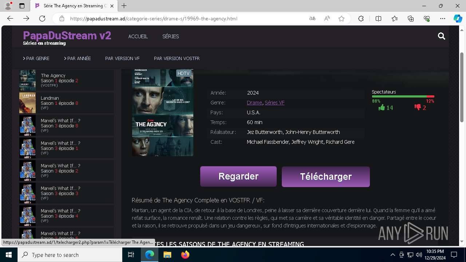This screenshot has height=262, width=466.
Task: Open the SÉRIES menu item
Action: [170, 36]
